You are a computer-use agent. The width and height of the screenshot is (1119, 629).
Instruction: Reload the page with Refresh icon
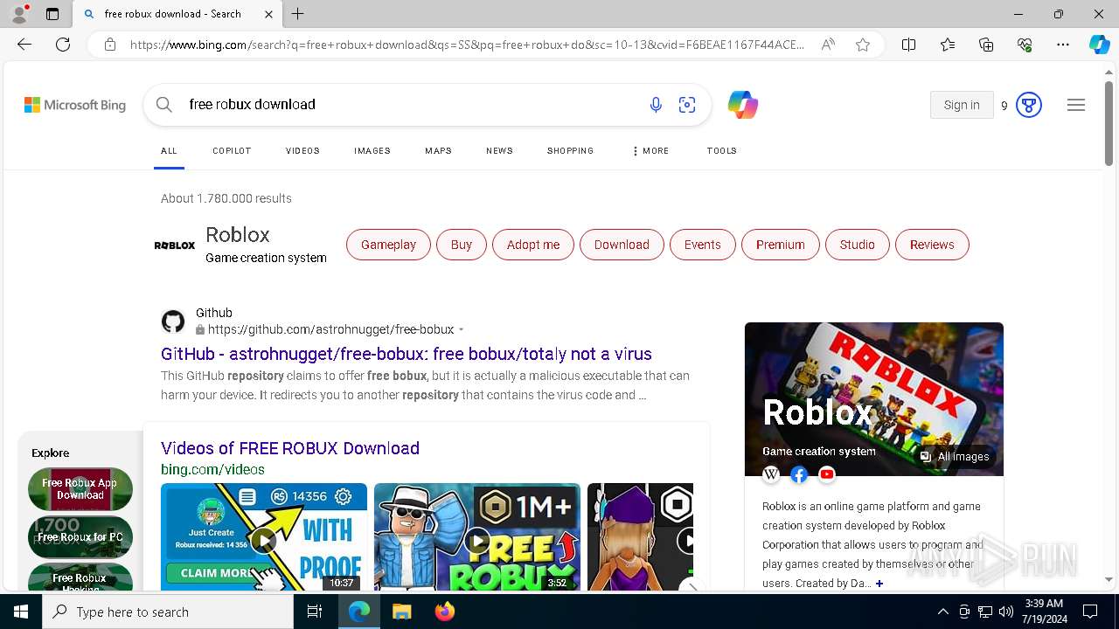(x=63, y=45)
